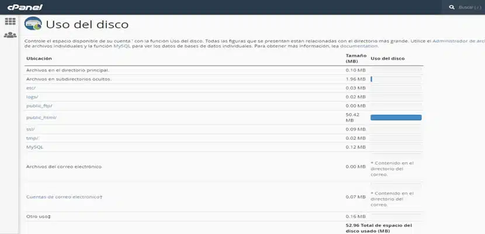
Task: Click the public_html usage bar
Action: tap(396, 118)
